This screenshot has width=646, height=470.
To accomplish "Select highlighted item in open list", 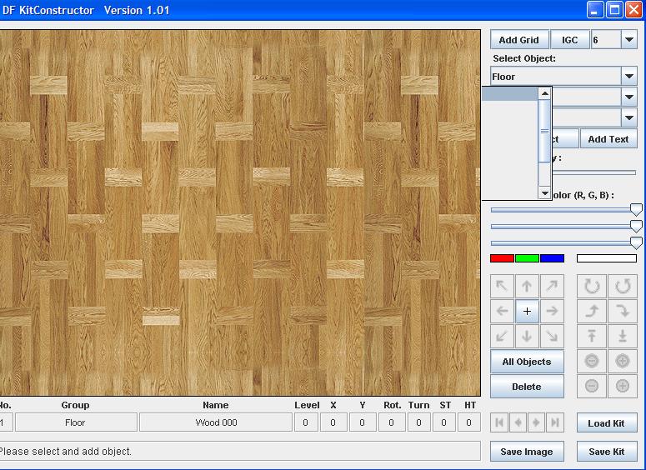I will point(510,94).
